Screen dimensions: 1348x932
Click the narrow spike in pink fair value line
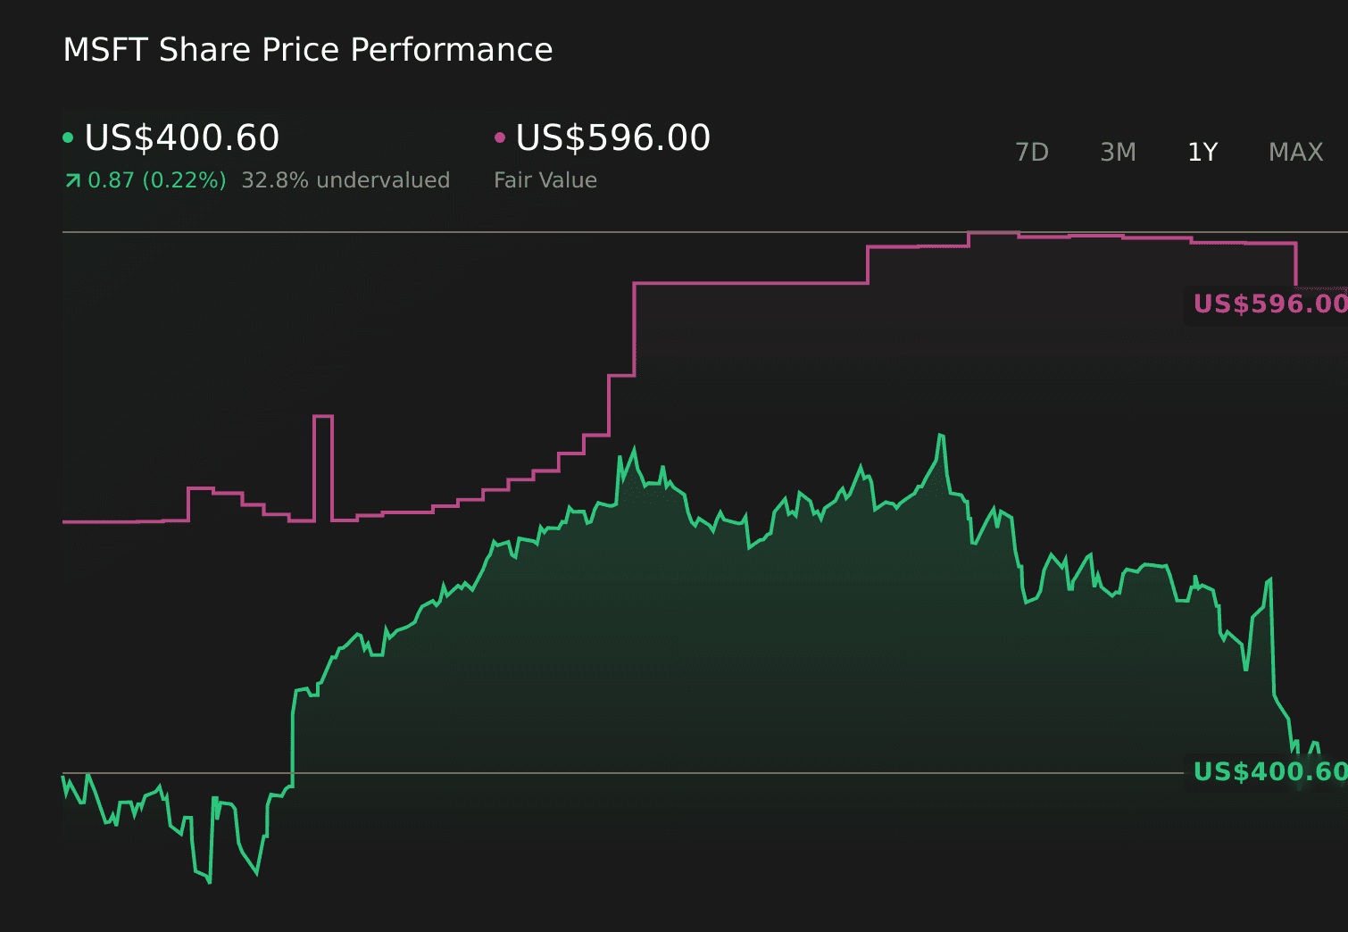coord(323,417)
